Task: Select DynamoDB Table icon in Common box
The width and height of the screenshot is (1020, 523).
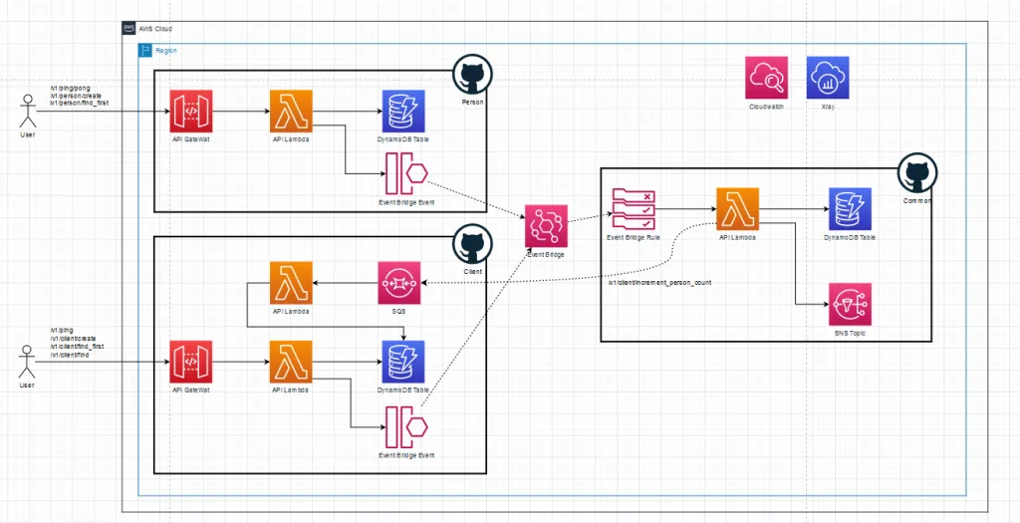Action: pos(850,209)
